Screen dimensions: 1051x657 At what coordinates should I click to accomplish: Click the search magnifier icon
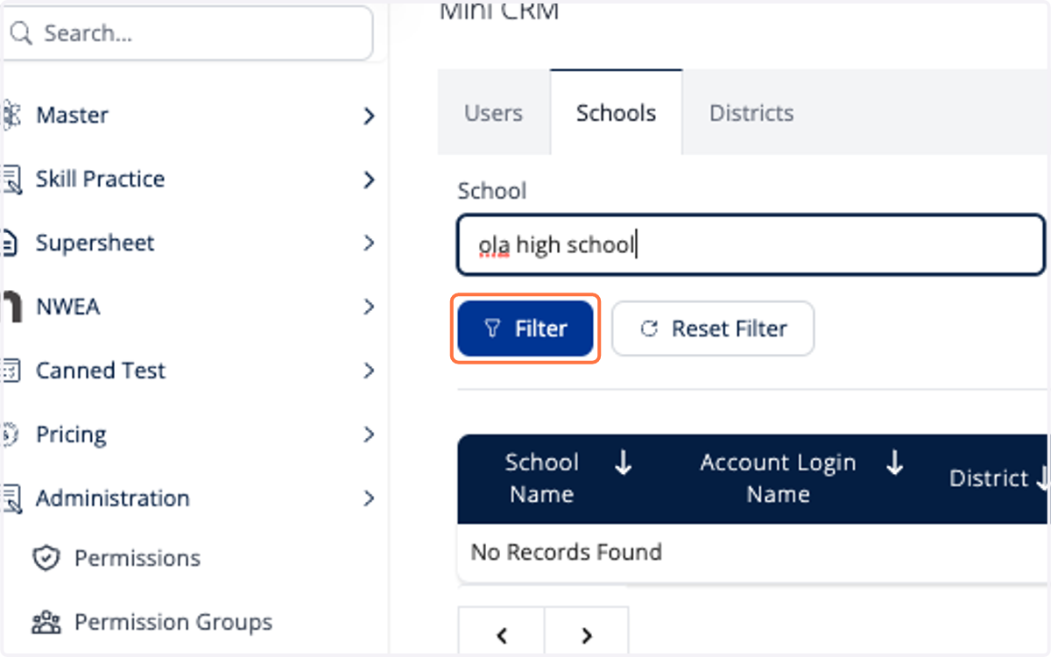pos(20,33)
